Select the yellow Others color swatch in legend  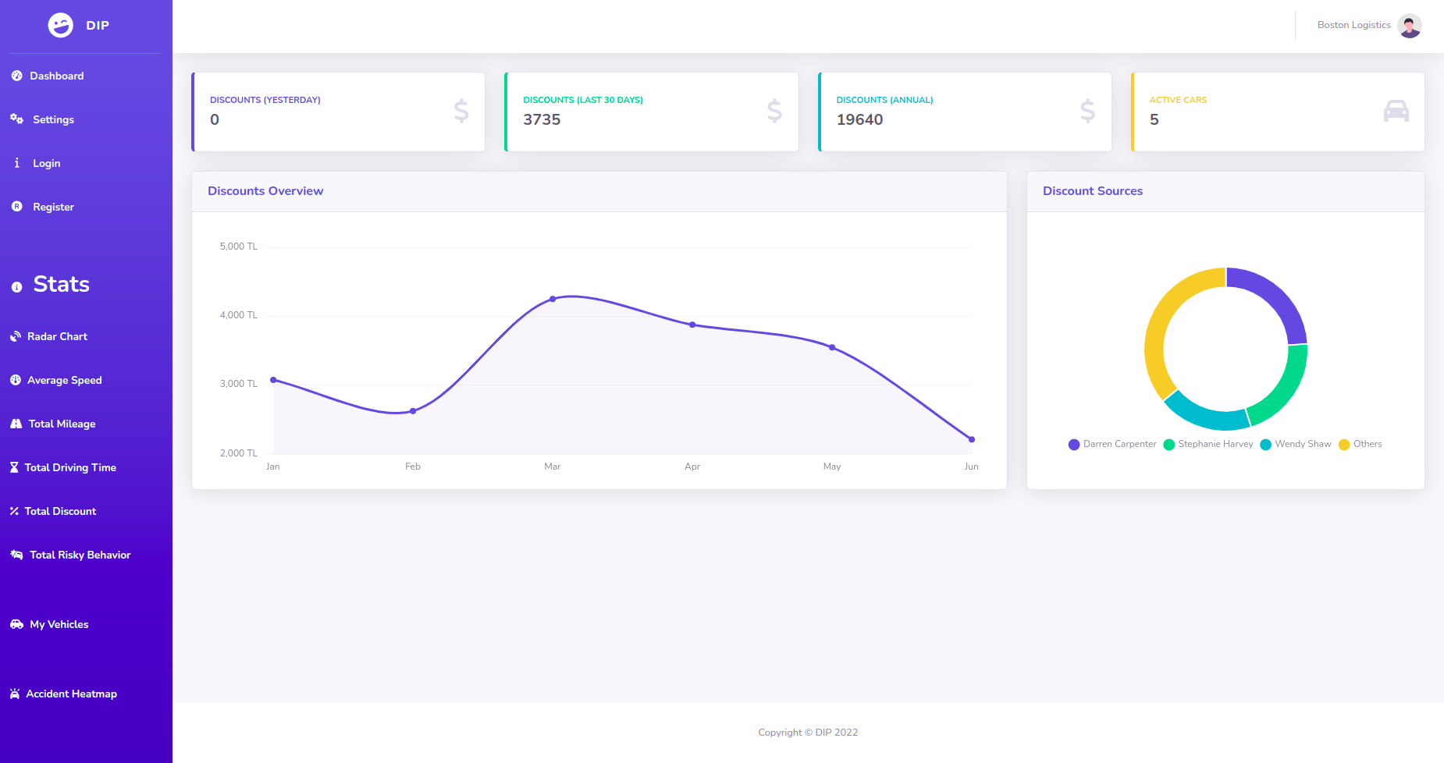point(1344,445)
